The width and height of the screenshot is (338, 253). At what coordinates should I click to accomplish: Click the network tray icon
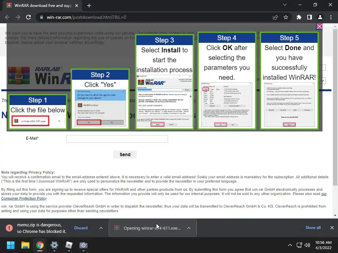tap(299, 245)
